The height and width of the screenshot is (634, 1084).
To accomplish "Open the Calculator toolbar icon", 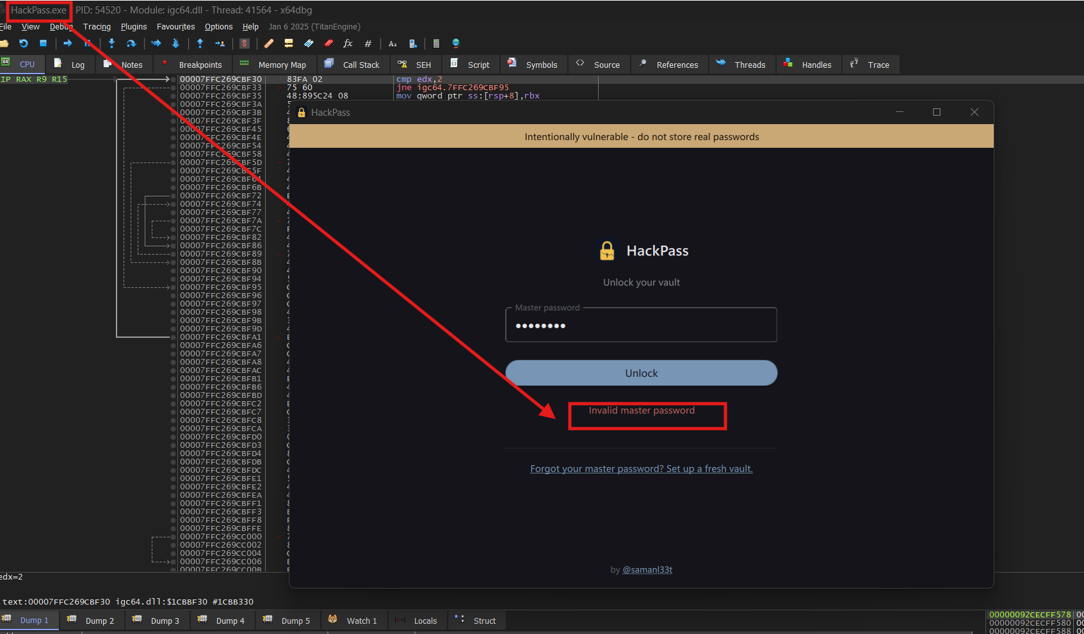I will point(436,44).
